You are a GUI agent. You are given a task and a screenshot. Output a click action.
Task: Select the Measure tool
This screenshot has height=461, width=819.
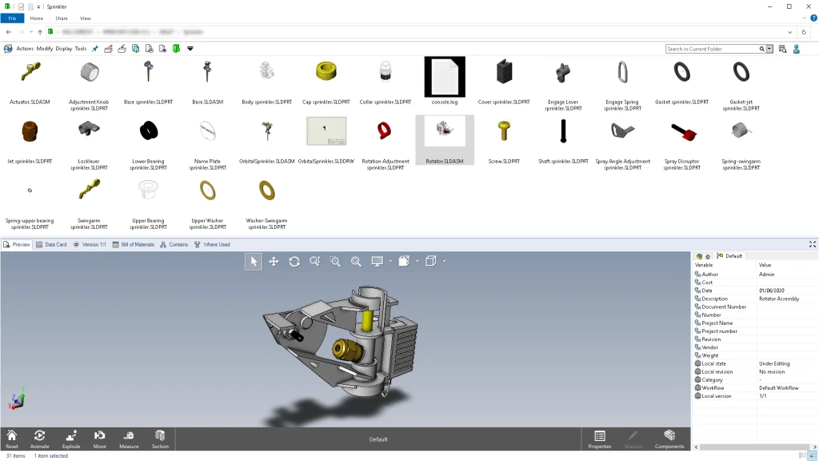(x=129, y=439)
